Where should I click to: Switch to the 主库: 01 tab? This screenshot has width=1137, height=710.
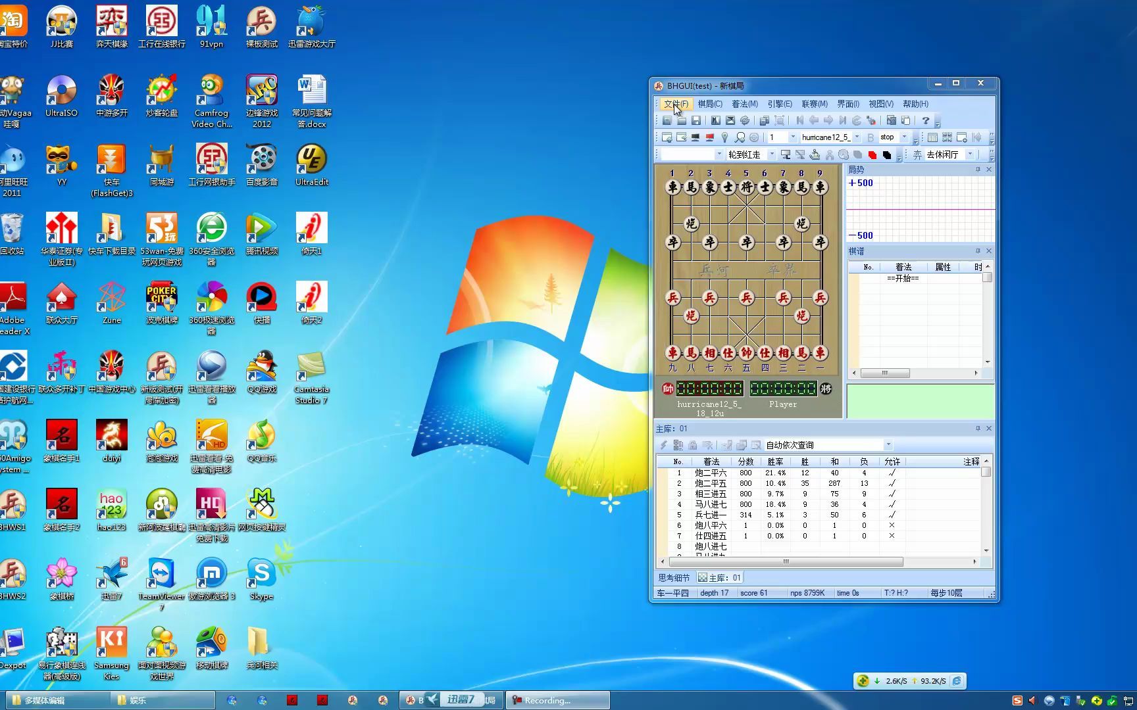click(x=720, y=578)
